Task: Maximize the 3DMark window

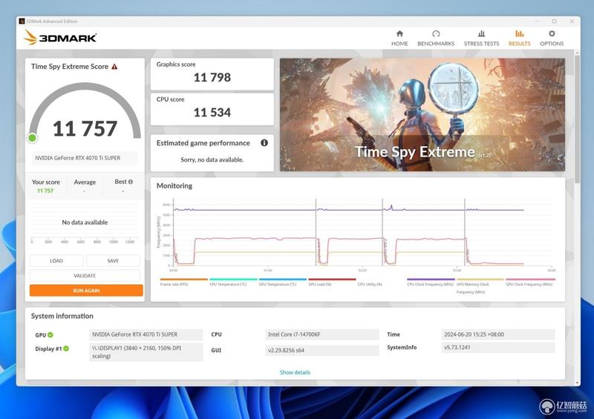Action: 554,22
